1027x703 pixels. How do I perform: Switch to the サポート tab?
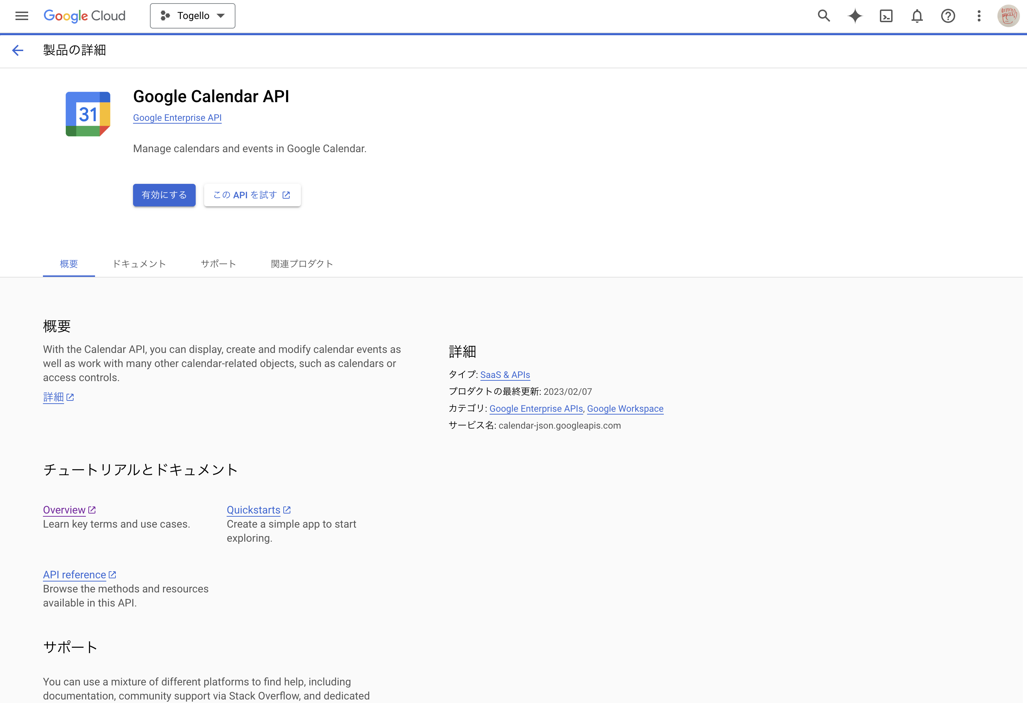tap(218, 264)
